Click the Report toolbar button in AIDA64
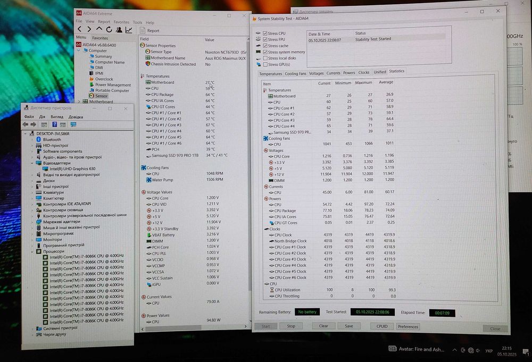 pos(149,30)
